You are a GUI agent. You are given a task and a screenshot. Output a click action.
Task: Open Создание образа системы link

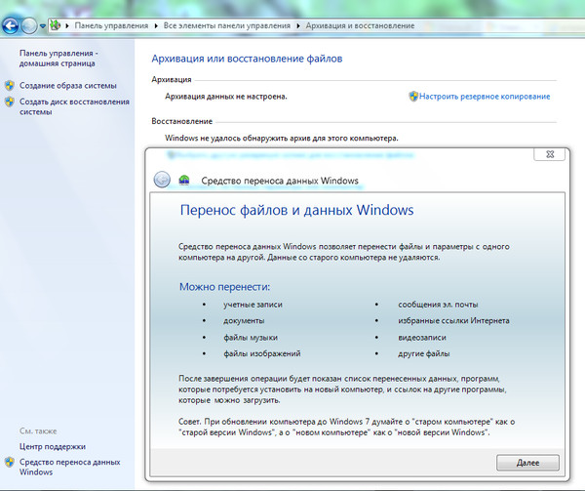tap(68, 86)
